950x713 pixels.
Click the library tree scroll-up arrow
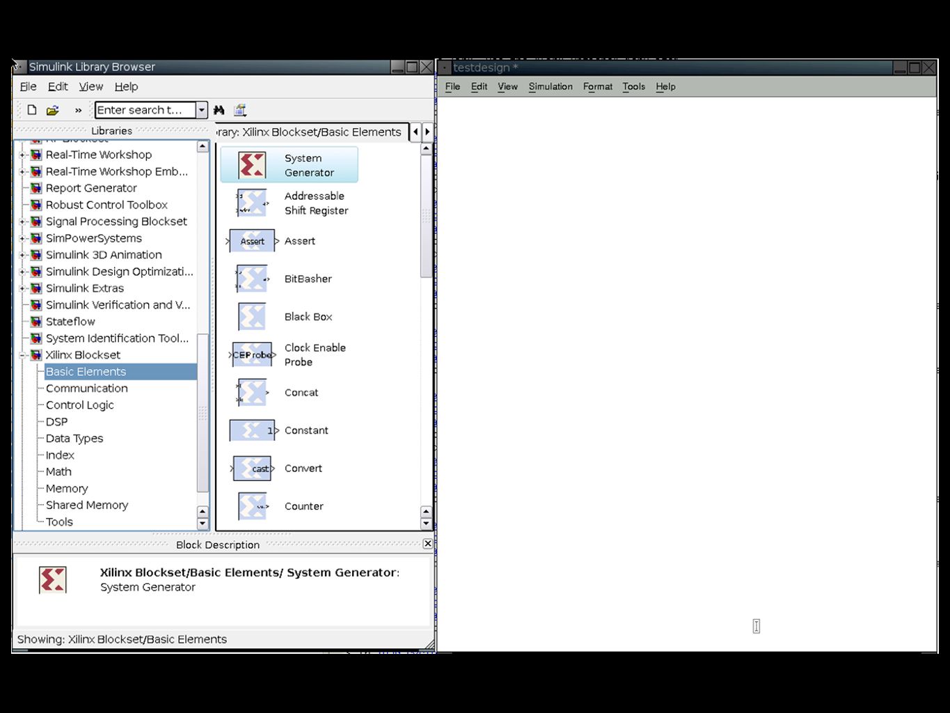pos(203,146)
